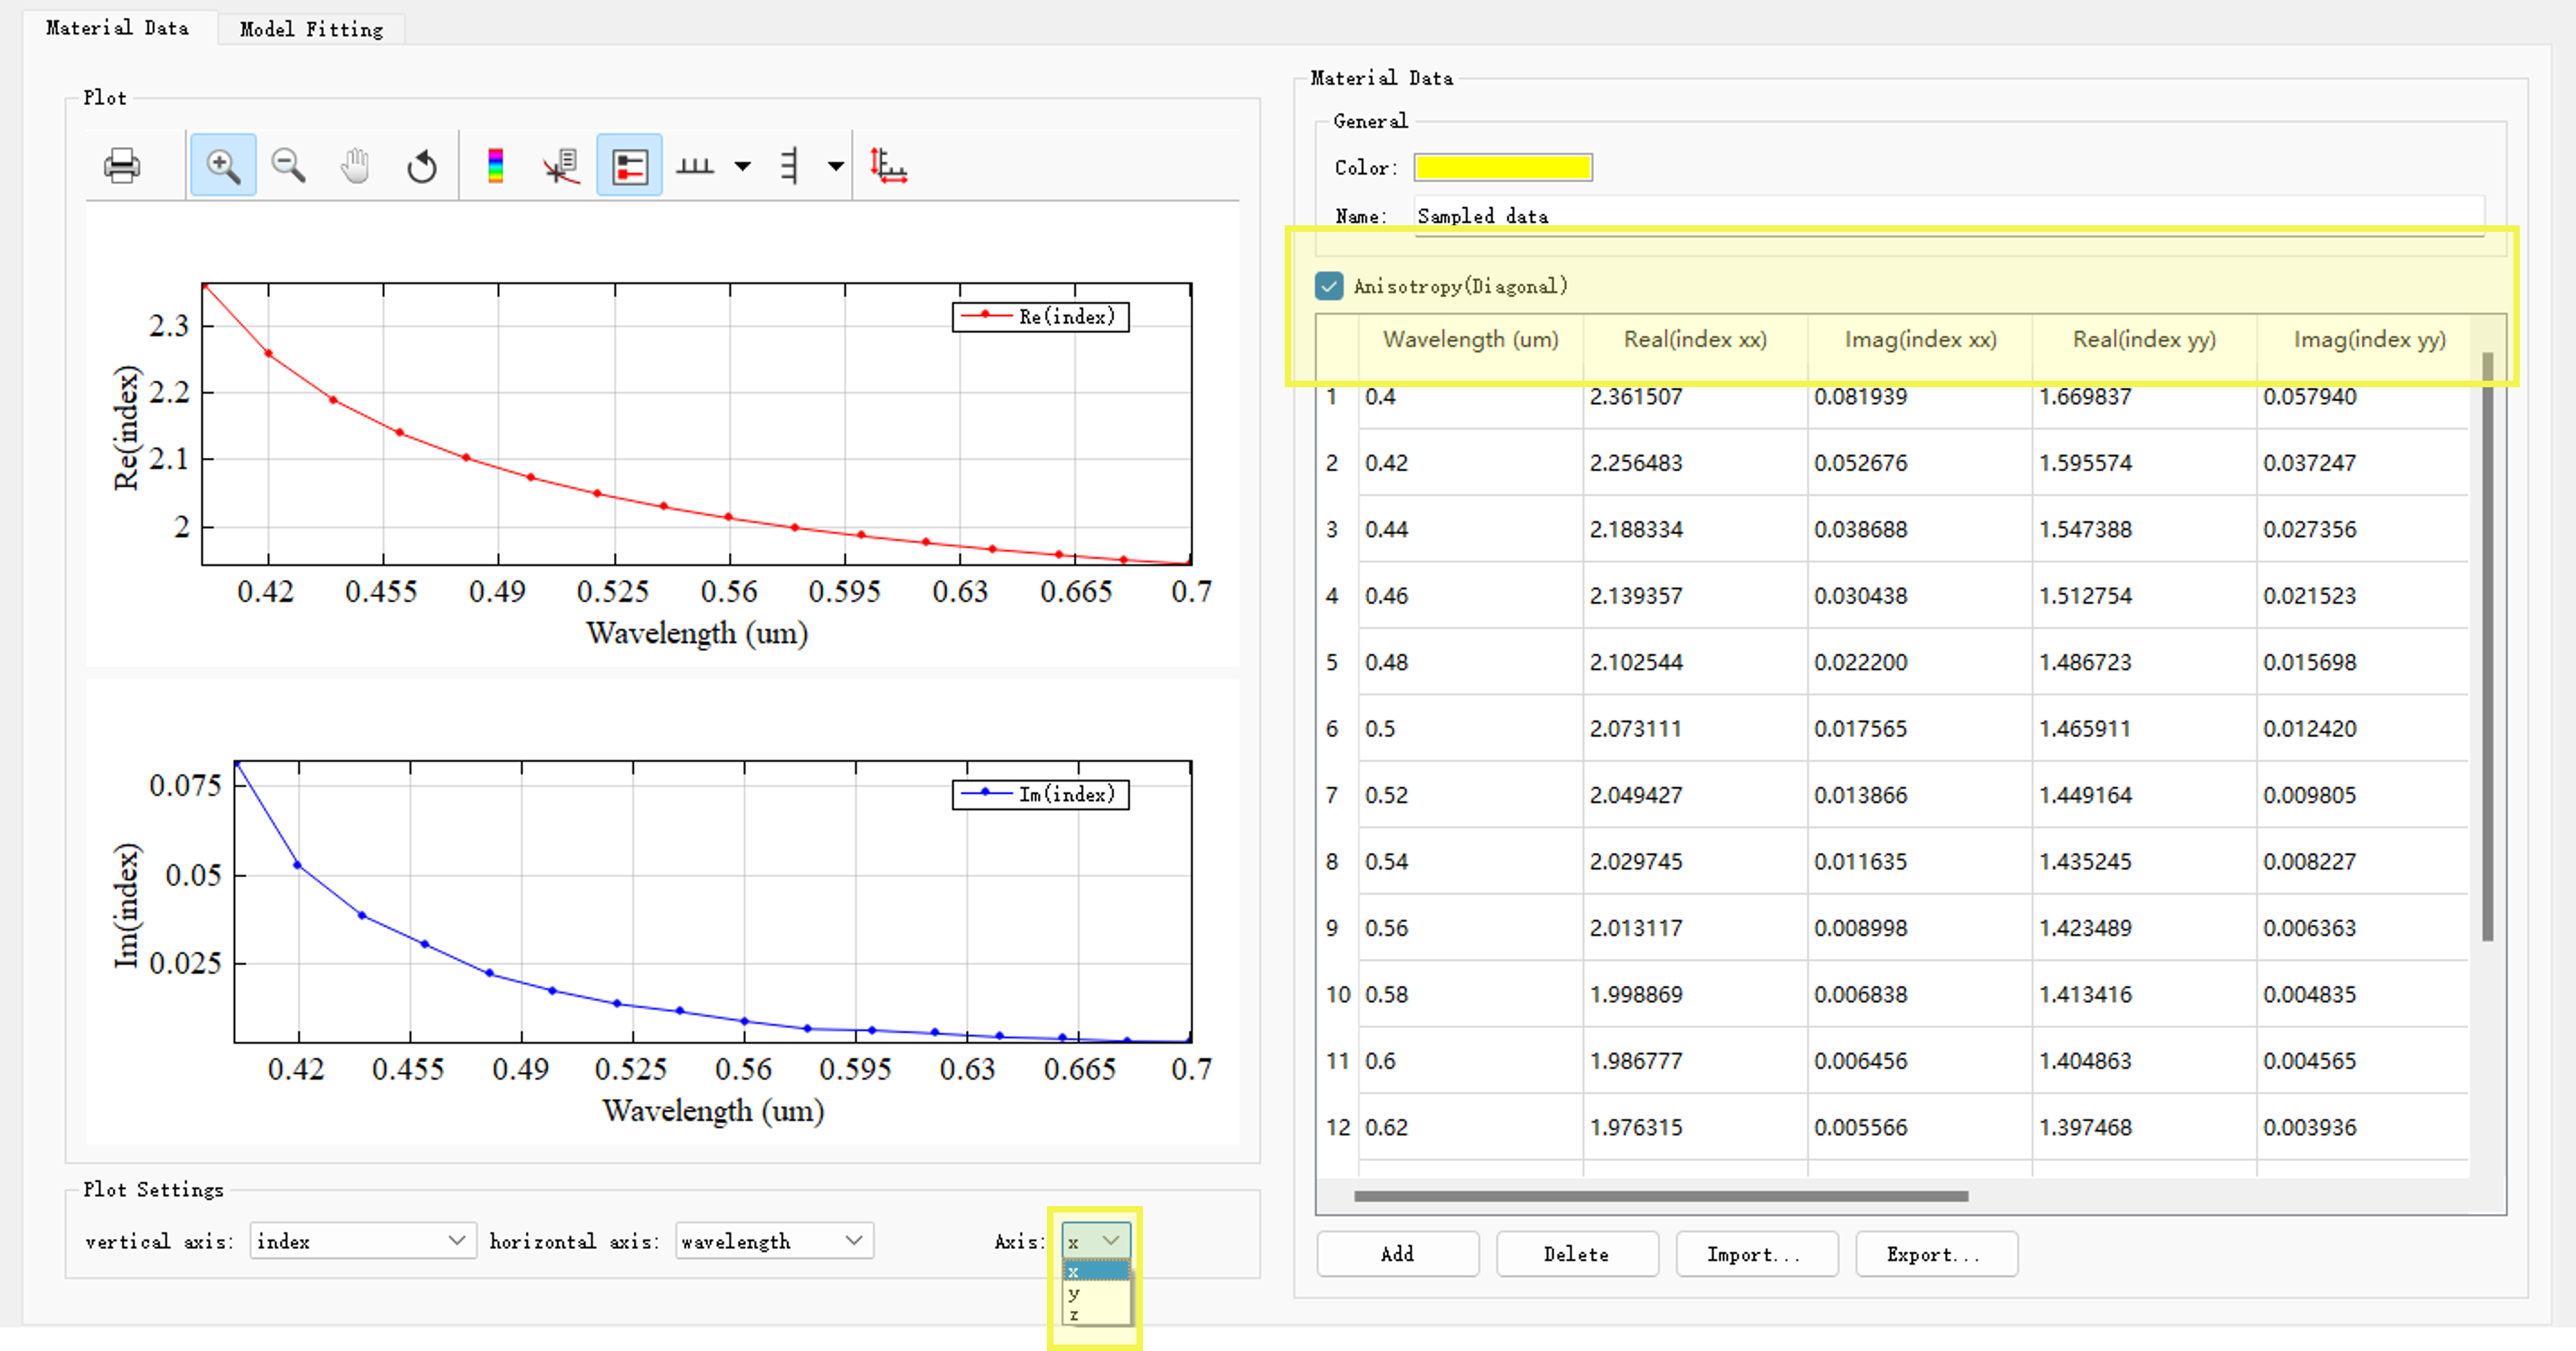Activate the data cursor tool icon
Image resolution: width=2576 pixels, height=1351 pixels.
click(x=562, y=165)
